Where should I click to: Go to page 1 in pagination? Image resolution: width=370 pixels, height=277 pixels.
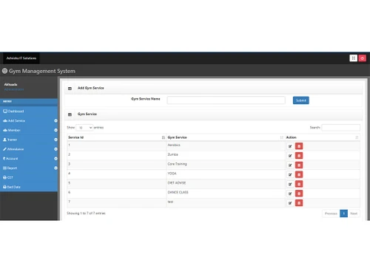(x=343, y=213)
